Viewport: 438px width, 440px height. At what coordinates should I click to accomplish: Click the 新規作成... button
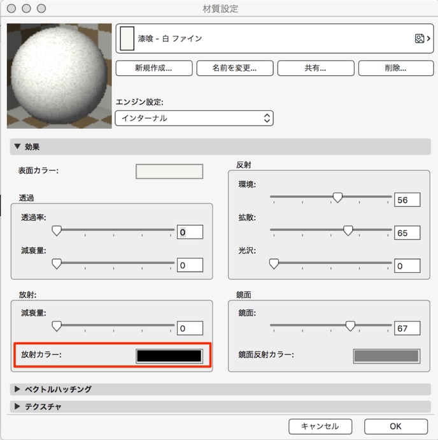tap(154, 68)
